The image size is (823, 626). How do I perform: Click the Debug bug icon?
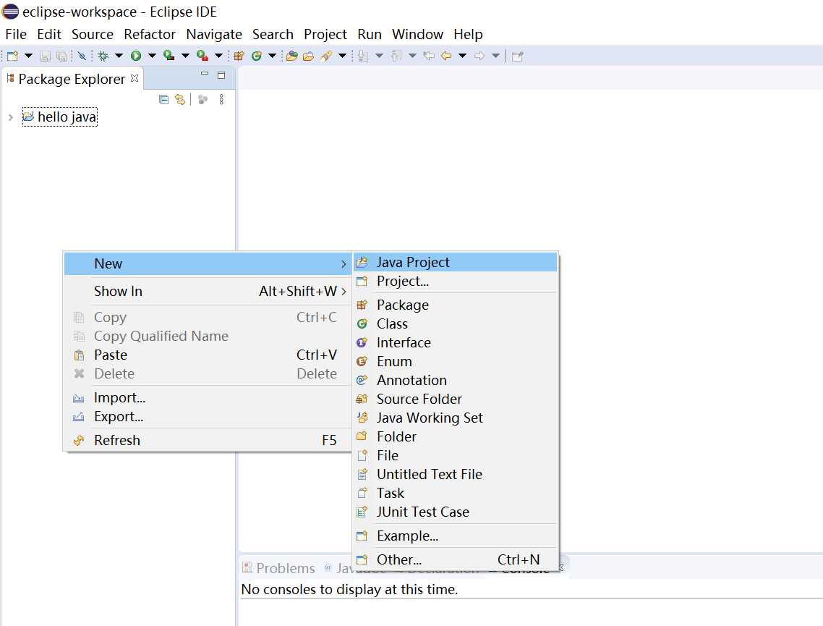click(x=103, y=56)
